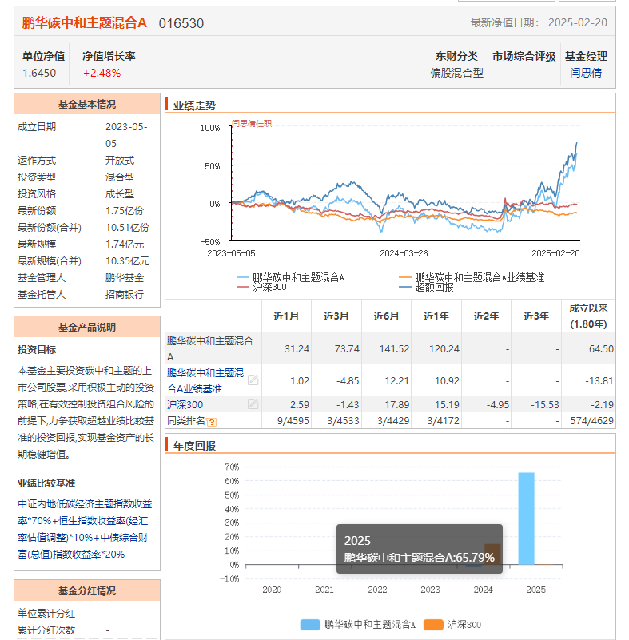The width and height of the screenshot is (629, 640).
Task: Click the net value growth rate +2.48%
Action: pyautogui.click(x=102, y=73)
